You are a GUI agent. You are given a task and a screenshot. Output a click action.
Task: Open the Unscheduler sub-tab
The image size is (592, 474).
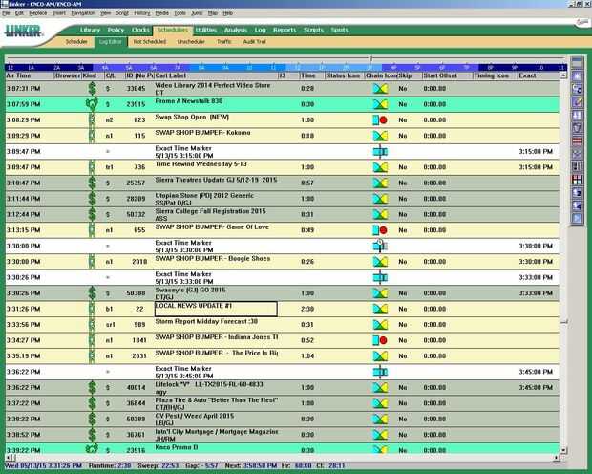[191, 42]
